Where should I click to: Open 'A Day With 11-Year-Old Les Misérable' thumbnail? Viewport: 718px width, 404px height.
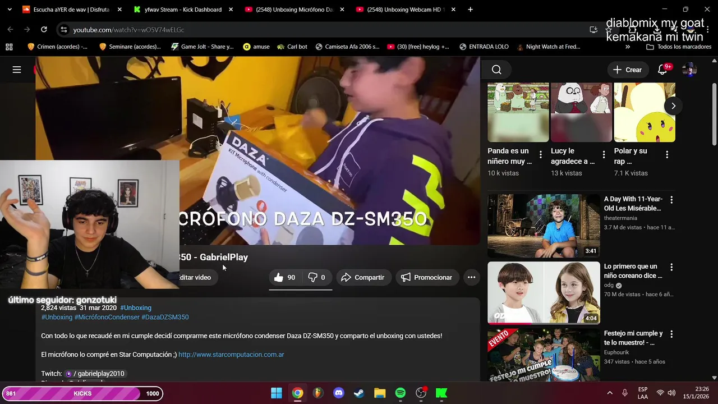point(544,226)
